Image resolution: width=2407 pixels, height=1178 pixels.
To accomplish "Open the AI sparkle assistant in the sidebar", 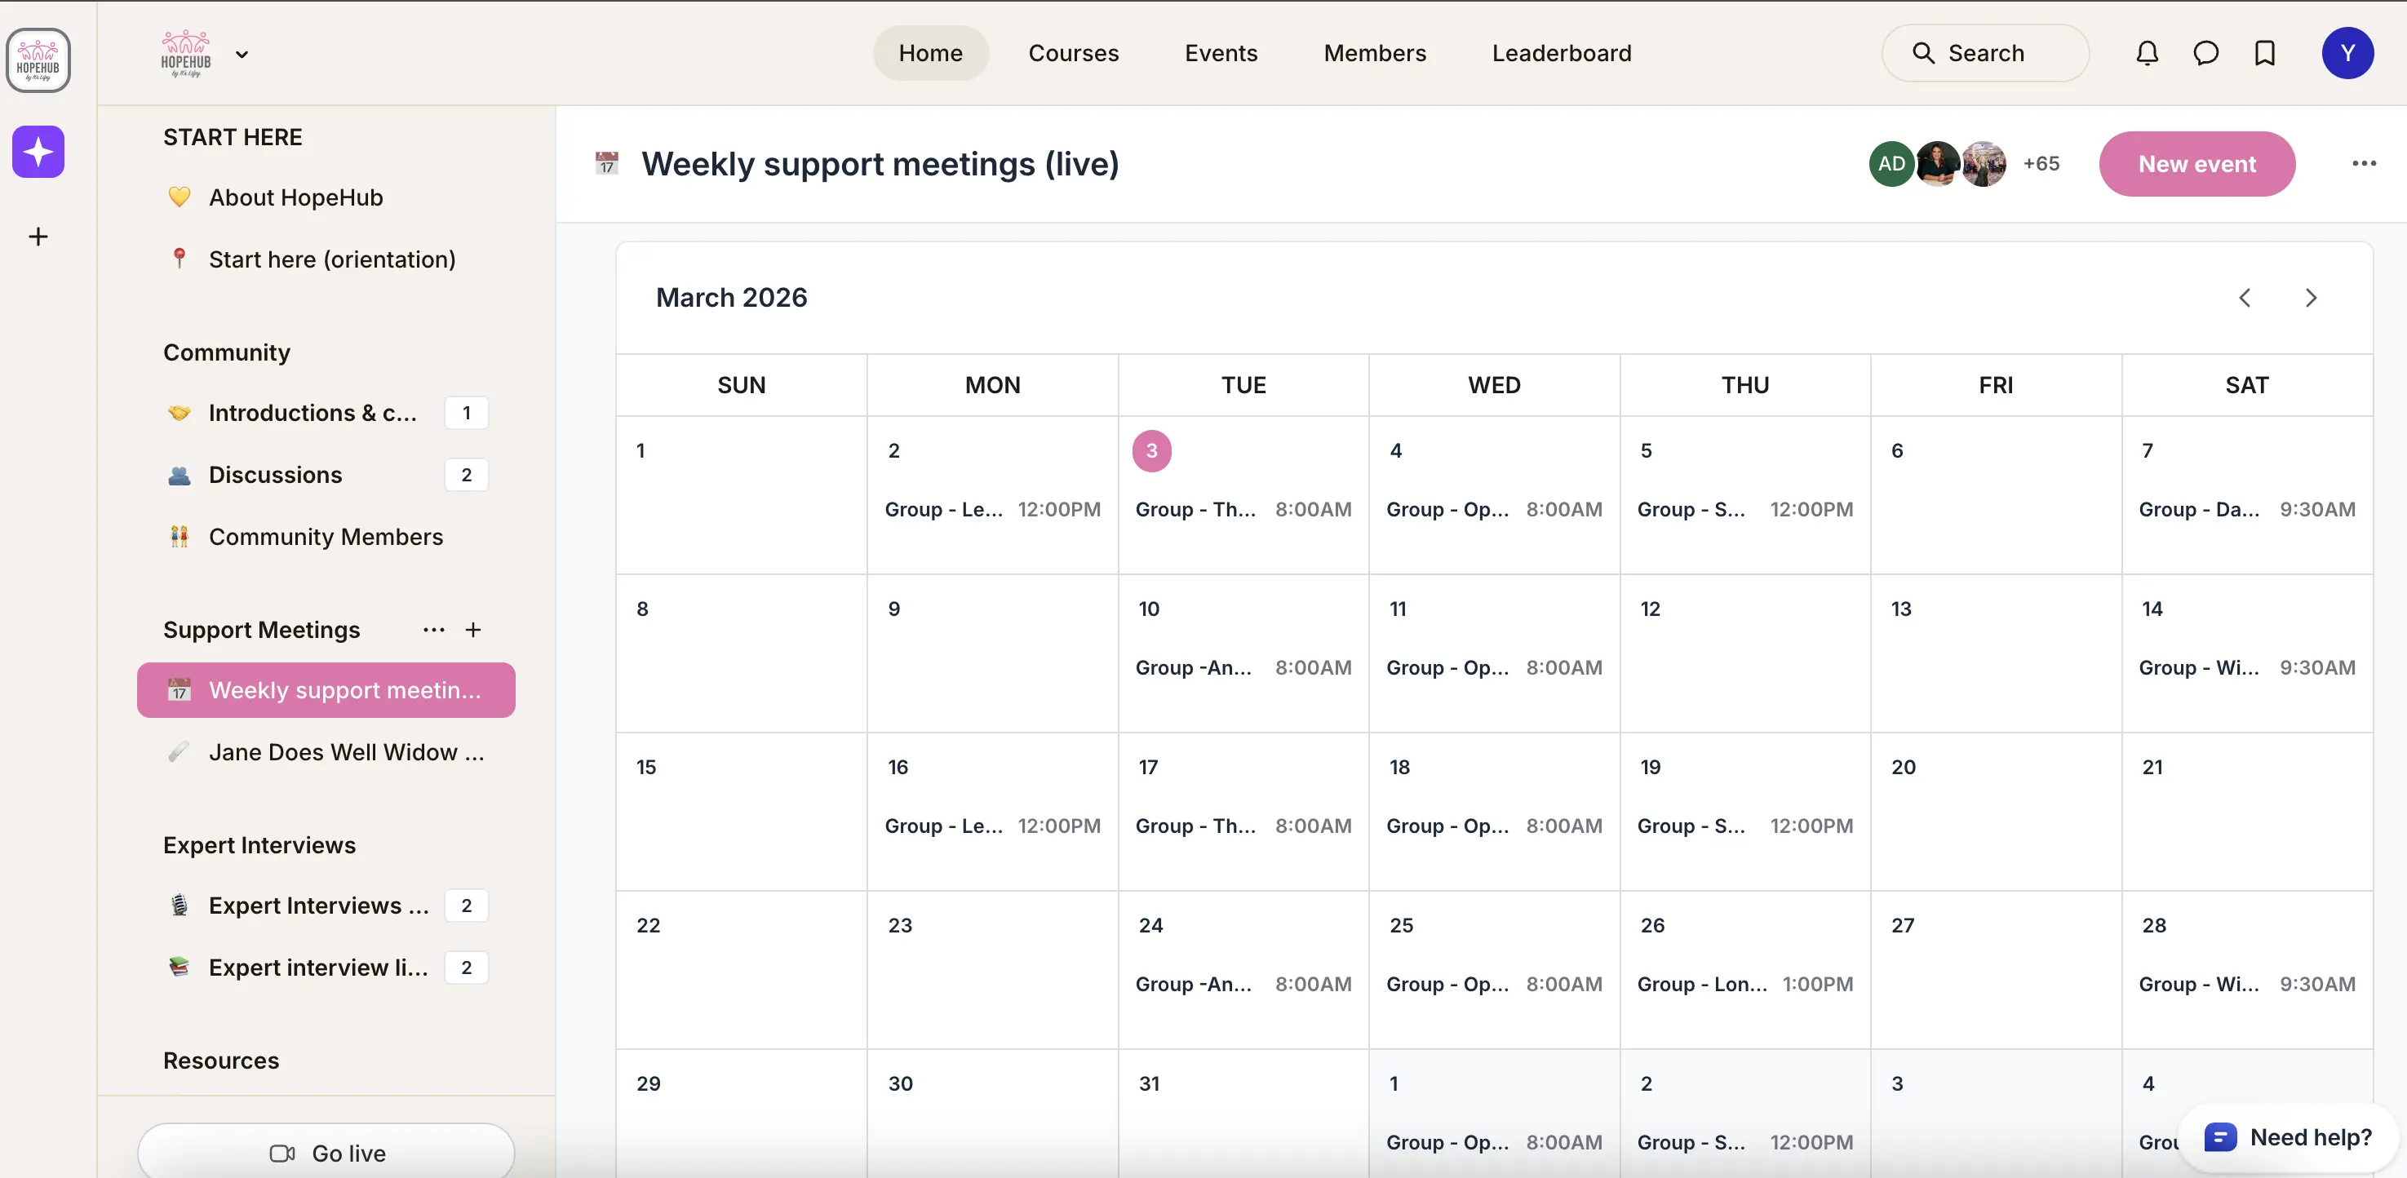I will [38, 152].
